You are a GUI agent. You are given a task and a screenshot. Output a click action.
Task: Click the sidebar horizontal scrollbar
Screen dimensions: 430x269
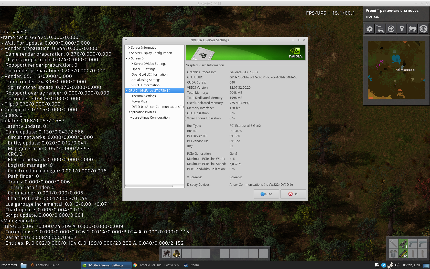(x=149, y=186)
